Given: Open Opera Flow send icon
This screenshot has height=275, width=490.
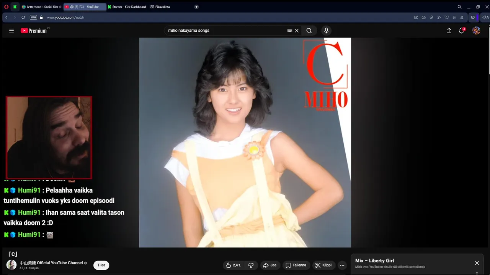Looking at the screenshot, I should coord(439,17).
